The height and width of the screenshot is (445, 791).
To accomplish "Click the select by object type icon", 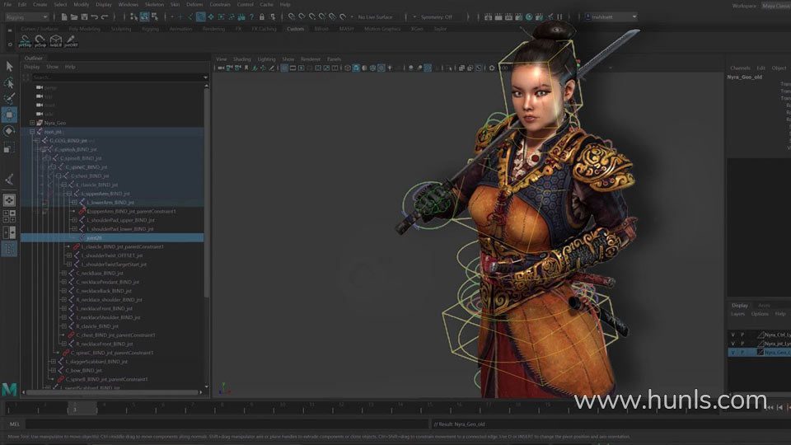I will [144, 17].
